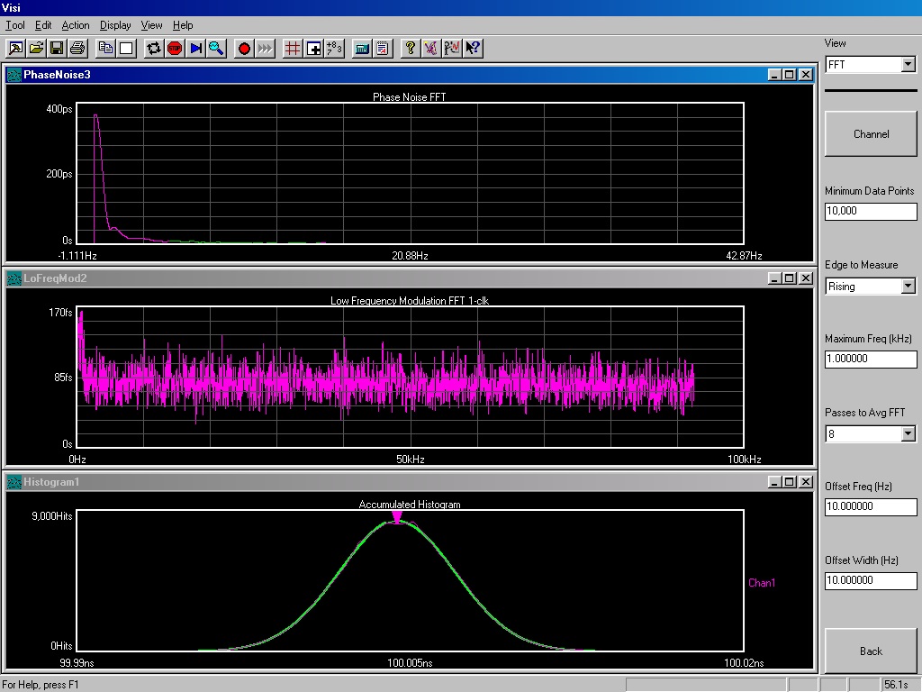Screen dimensions: 922x692
Task: Click the numbers +8 7 3 icon
Action: tap(335, 49)
